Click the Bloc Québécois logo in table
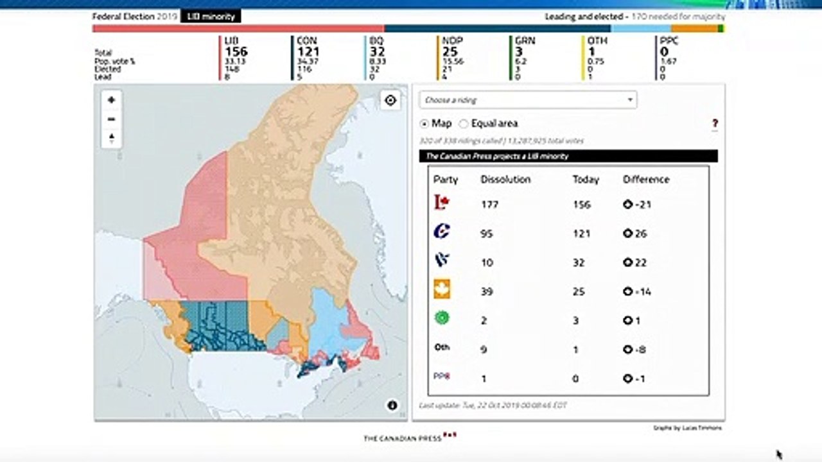This screenshot has height=462, width=822. point(442,261)
